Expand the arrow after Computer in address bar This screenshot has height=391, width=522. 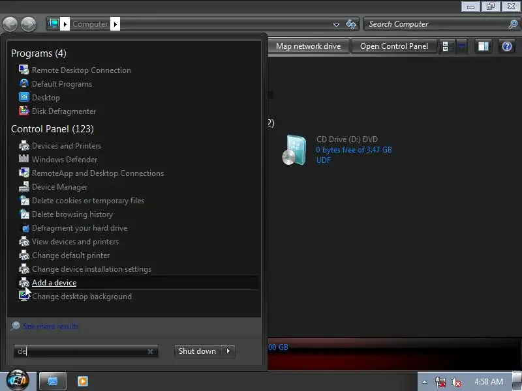pos(115,24)
